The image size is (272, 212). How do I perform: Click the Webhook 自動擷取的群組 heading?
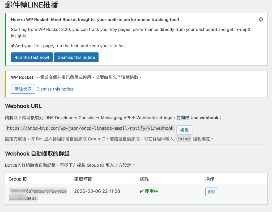[37, 153]
